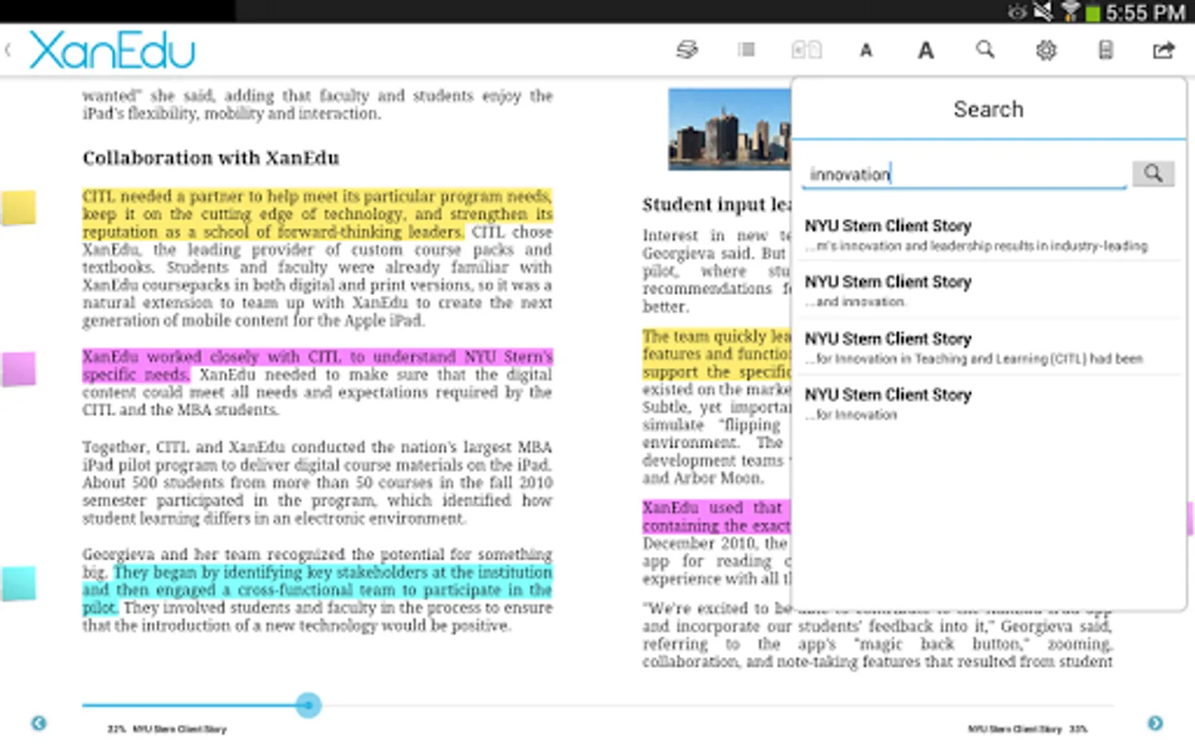1195x746 pixels.
Task: Click the search field containing "innovation"
Action: point(964,174)
